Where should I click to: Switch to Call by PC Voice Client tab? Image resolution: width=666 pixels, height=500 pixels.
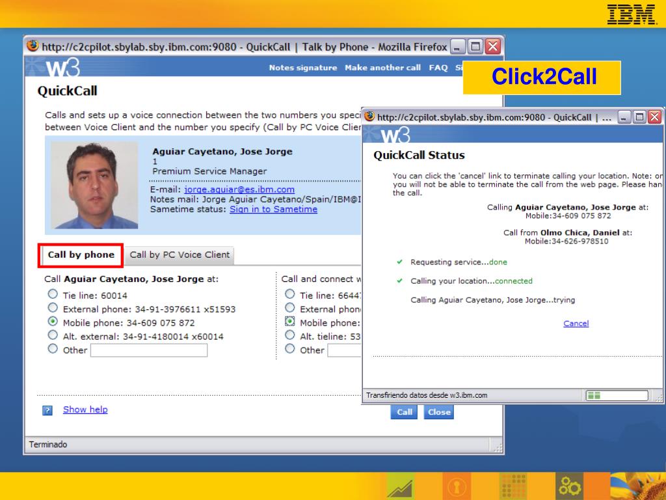click(180, 255)
